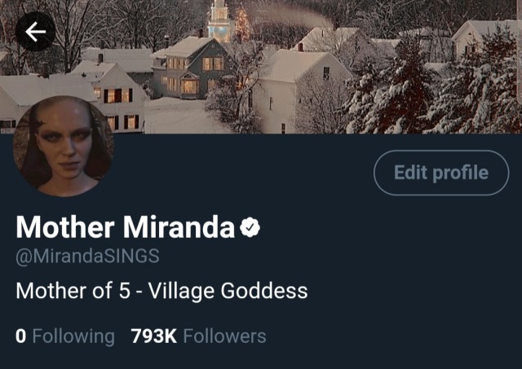Image resolution: width=522 pixels, height=369 pixels.
Task: Open the 793K Followers list
Action: (198, 336)
